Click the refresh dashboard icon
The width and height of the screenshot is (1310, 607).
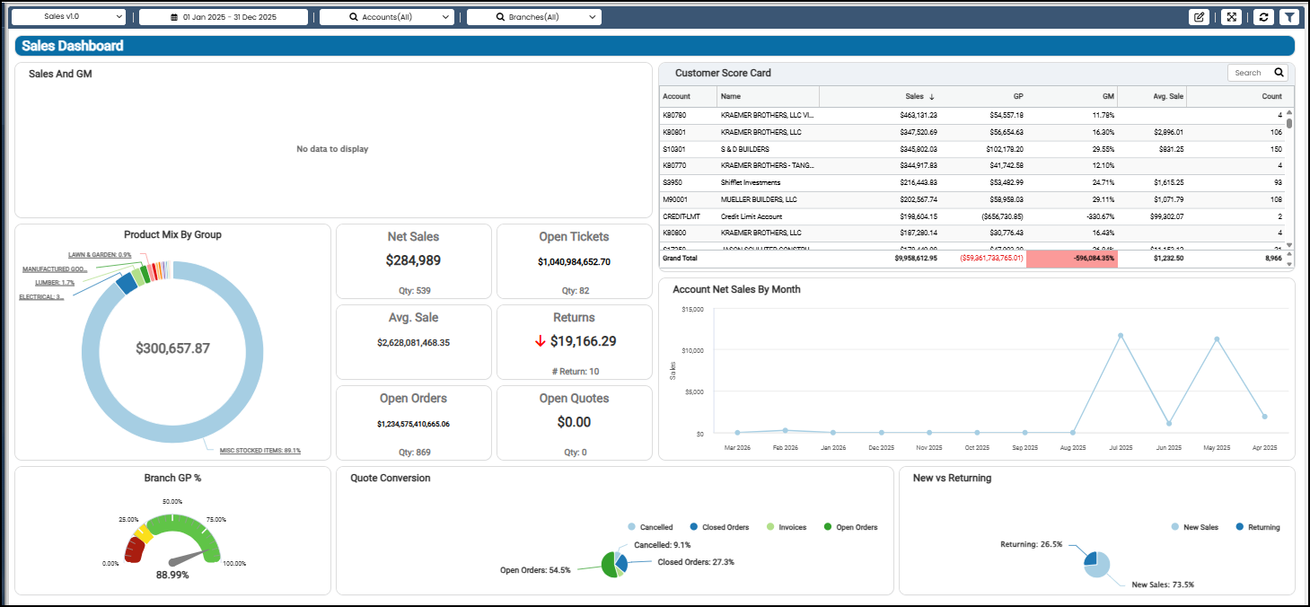tap(1264, 17)
